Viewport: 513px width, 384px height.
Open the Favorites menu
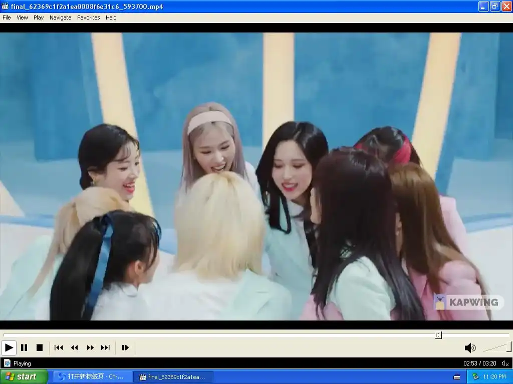point(88,17)
